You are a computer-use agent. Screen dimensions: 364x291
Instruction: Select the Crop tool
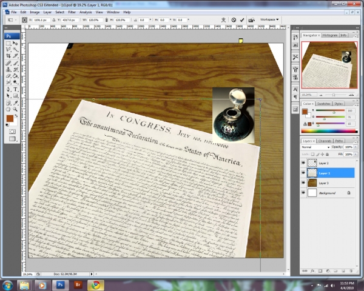point(8,55)
